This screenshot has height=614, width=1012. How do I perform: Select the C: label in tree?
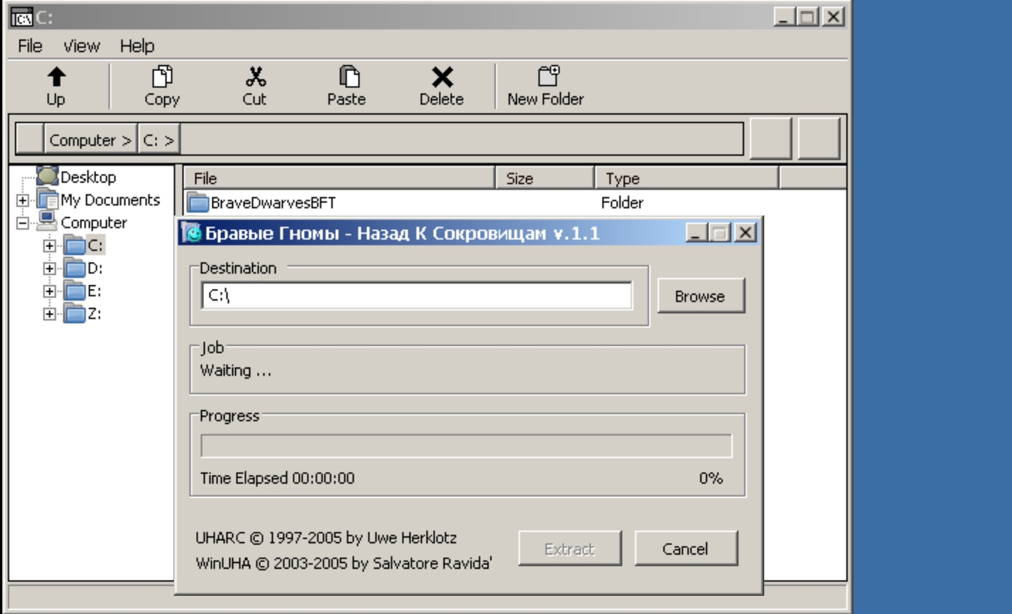95,246
